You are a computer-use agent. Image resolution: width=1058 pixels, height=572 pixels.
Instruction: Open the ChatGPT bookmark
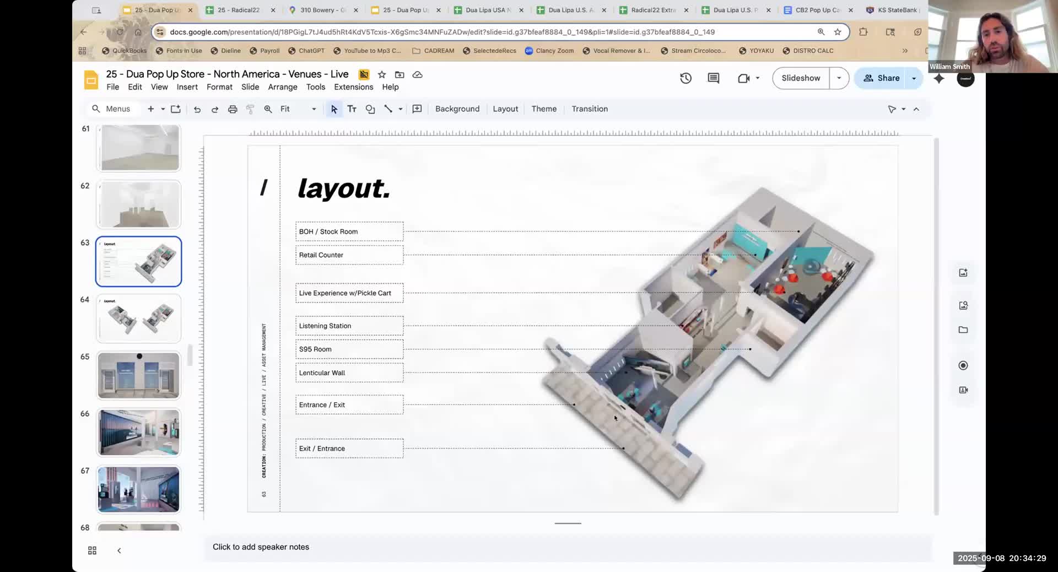tap(306, 51)
